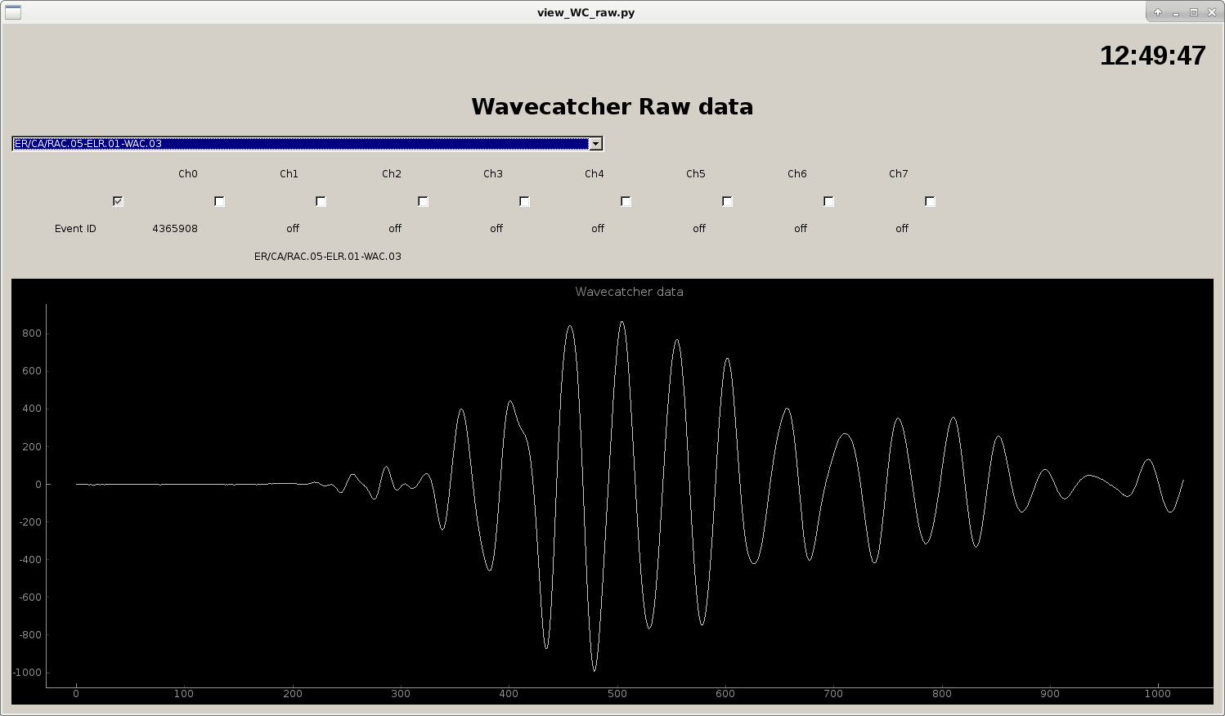Enable the Ch6 channel checkbox
Image resolution: width=1225 pixels, height=716 pixels.
click(828, 200)
